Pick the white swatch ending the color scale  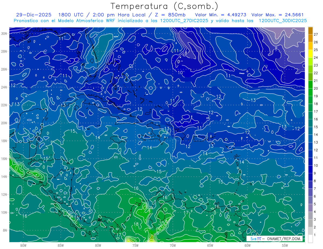click(x=310, y=239)
